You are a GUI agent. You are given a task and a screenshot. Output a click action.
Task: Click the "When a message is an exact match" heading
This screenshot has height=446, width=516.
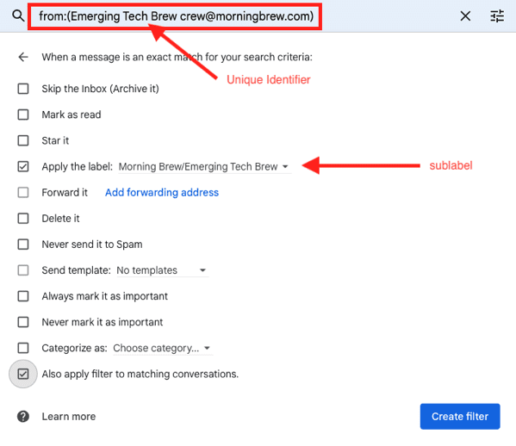[x=177, y=57]
